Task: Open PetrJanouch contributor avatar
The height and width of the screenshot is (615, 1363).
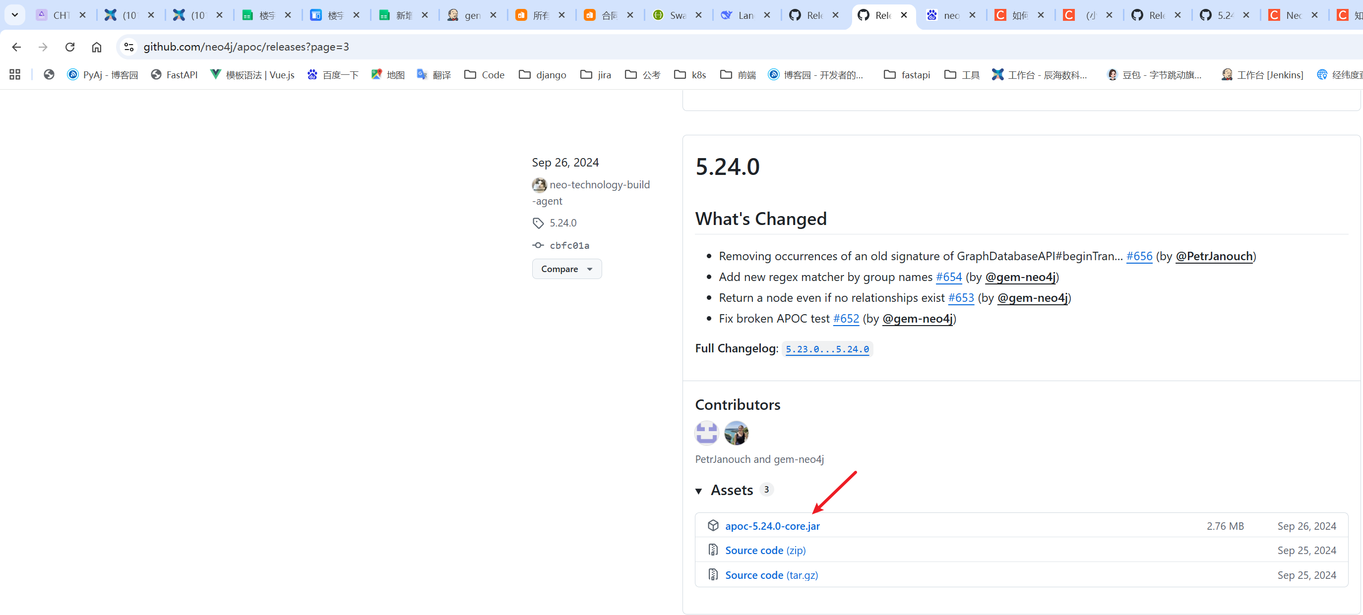Action: coord(706,433)
